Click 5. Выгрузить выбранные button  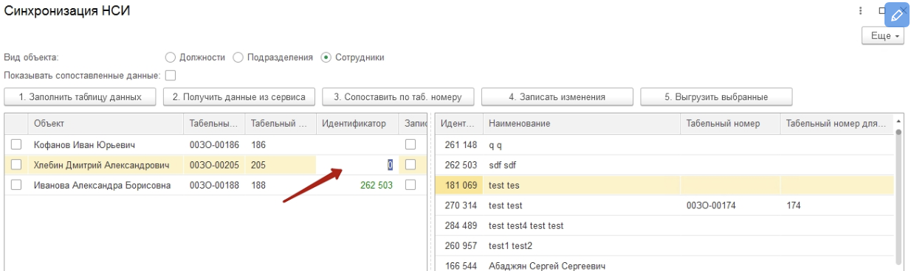click(x=717, y=96)
